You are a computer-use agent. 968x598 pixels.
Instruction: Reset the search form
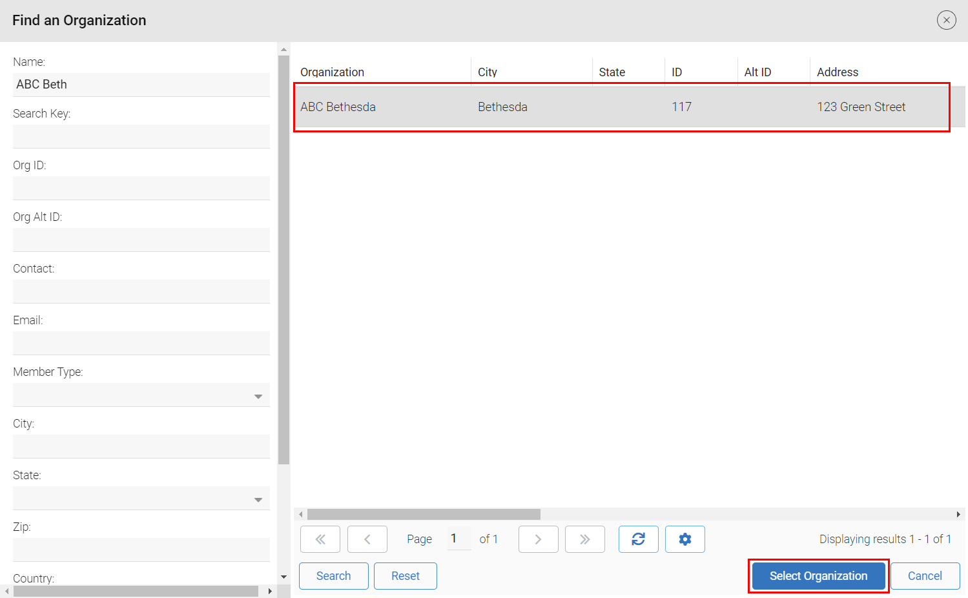pos(406,576)
